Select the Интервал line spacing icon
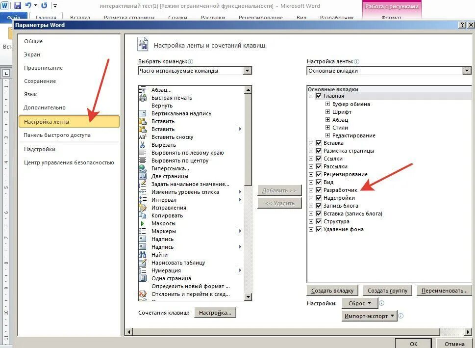 tap(142, 200)
